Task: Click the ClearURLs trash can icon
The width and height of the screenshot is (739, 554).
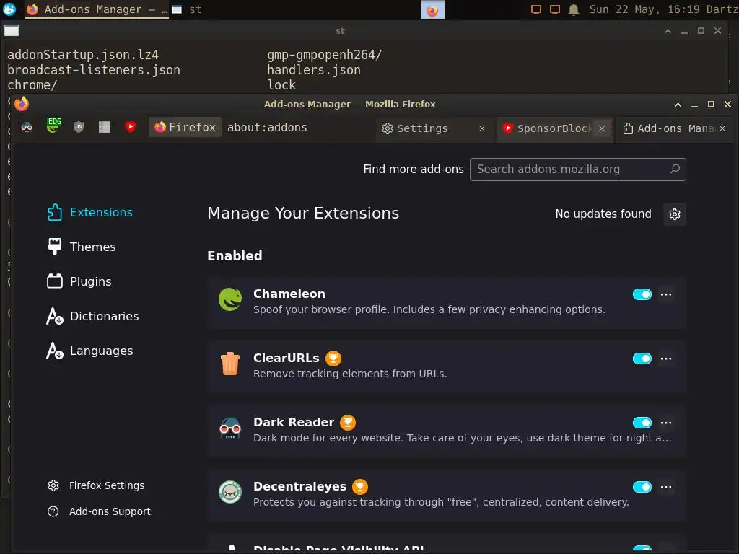Action: pos(230,364)
